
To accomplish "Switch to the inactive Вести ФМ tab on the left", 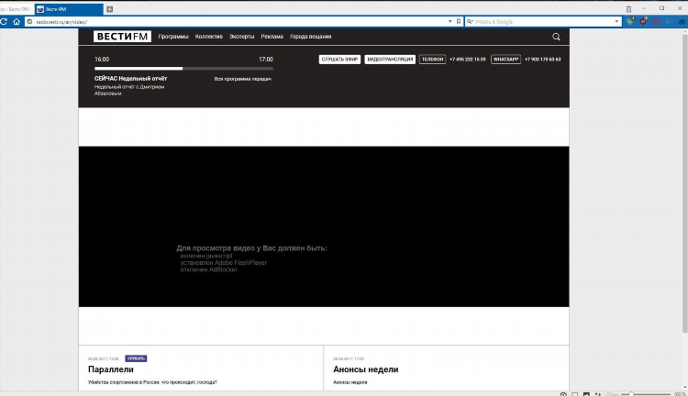I will (17, 9).
